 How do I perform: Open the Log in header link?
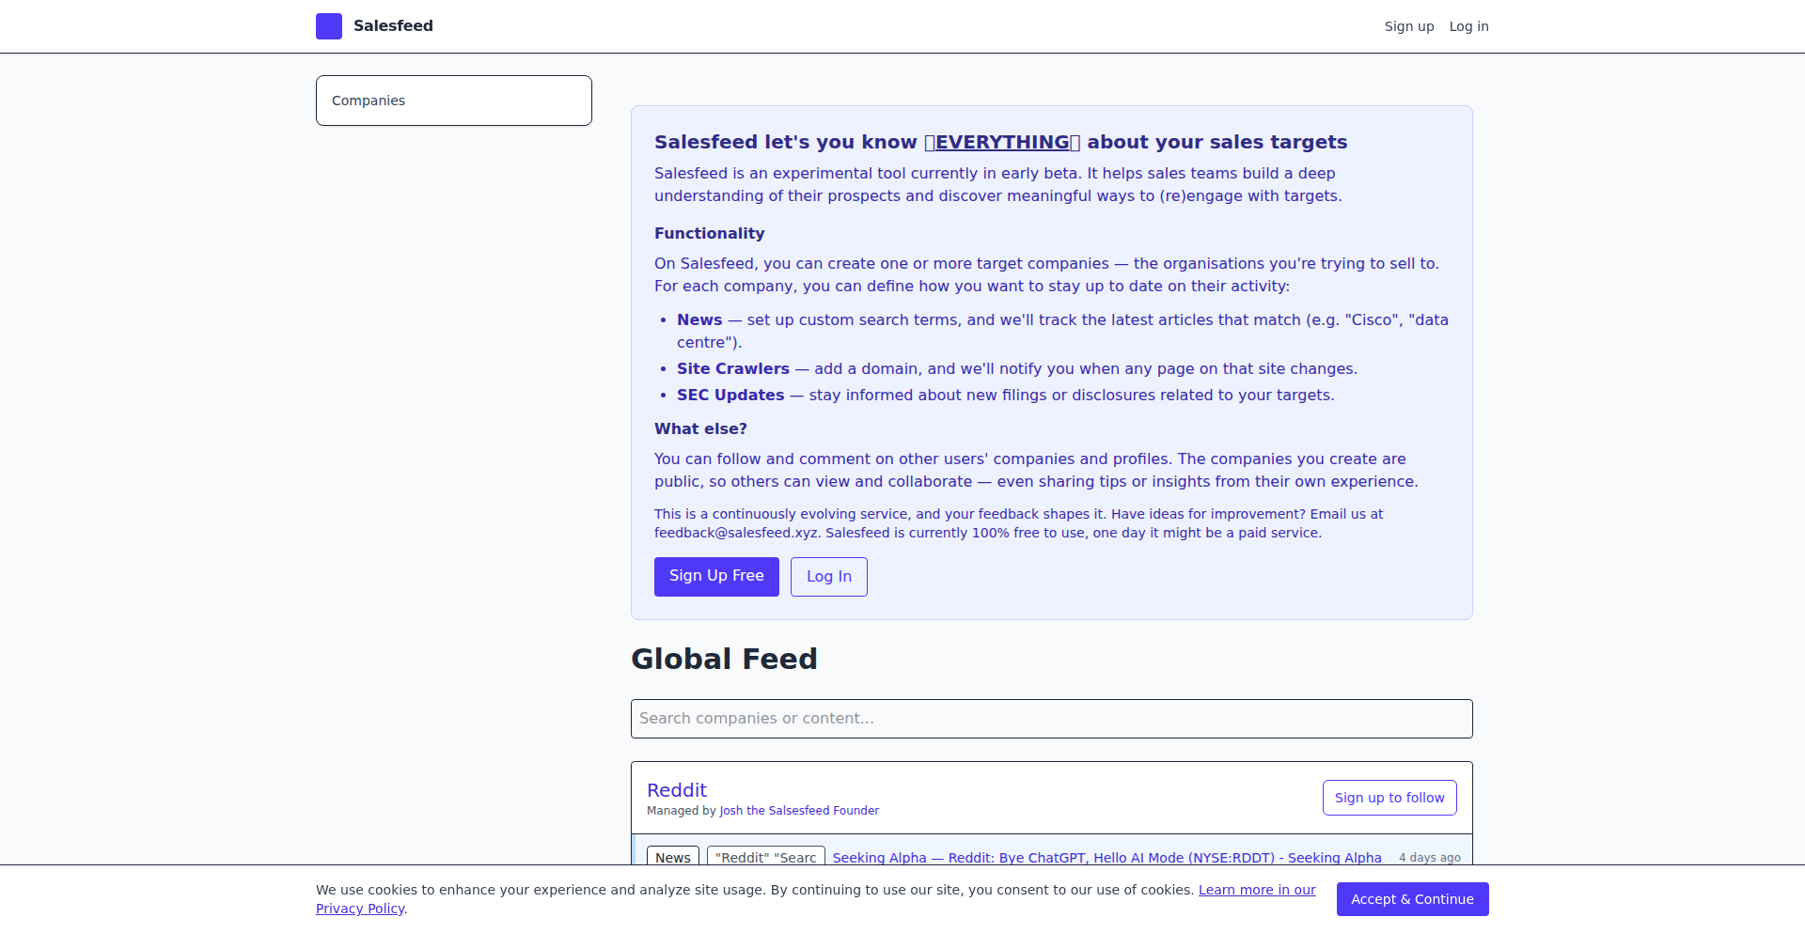(1468, 26)
